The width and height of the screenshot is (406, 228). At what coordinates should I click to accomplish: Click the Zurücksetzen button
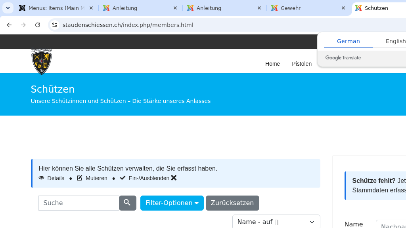click(232, 203)
